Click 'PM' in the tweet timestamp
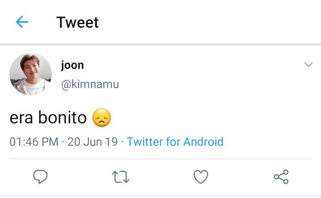The image size is (321, 198). (x=50, y=142)
